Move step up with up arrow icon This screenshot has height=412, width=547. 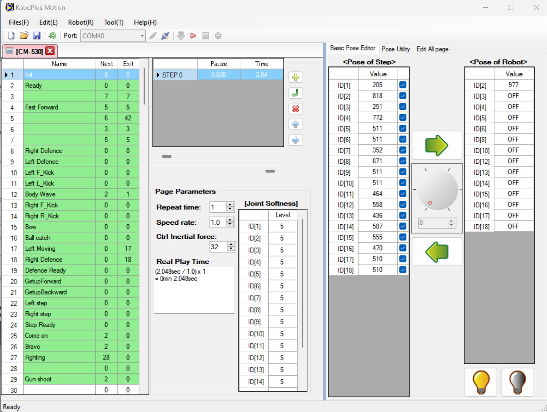click(296, 125)
